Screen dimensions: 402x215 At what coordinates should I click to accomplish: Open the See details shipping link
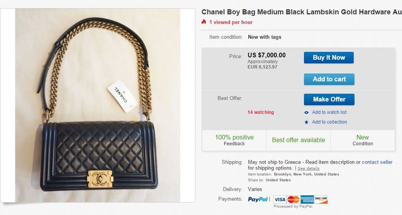click(309, 168)
